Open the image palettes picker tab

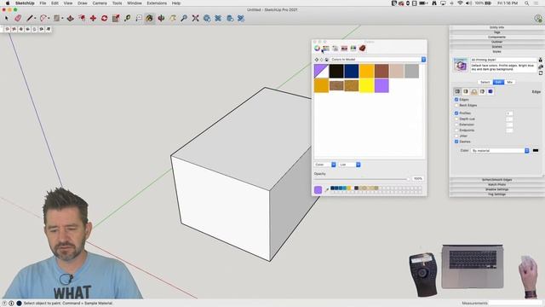click(344, 49)
